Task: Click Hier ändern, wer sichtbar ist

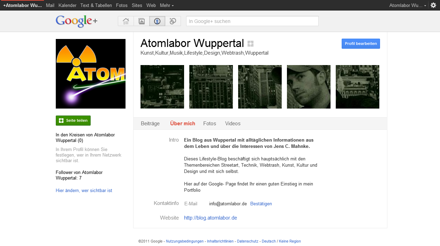Action: pos(84,191)
